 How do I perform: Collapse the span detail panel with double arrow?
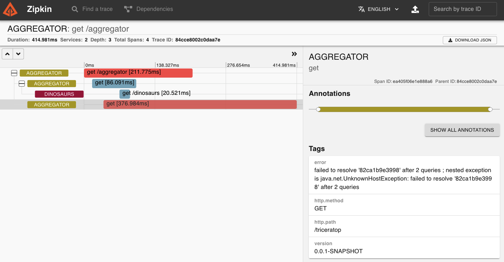pos(294,54)
